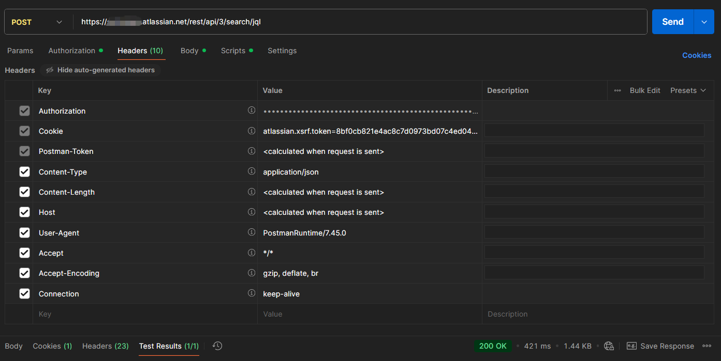The height and width of the screenshot is (361, 721).
Task: Click the info icon beside Cookie header
Action: [252, 131]
